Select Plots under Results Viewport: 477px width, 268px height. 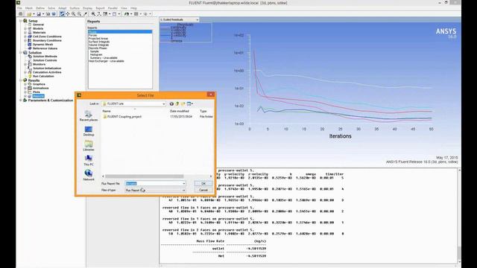click(37, 92)
